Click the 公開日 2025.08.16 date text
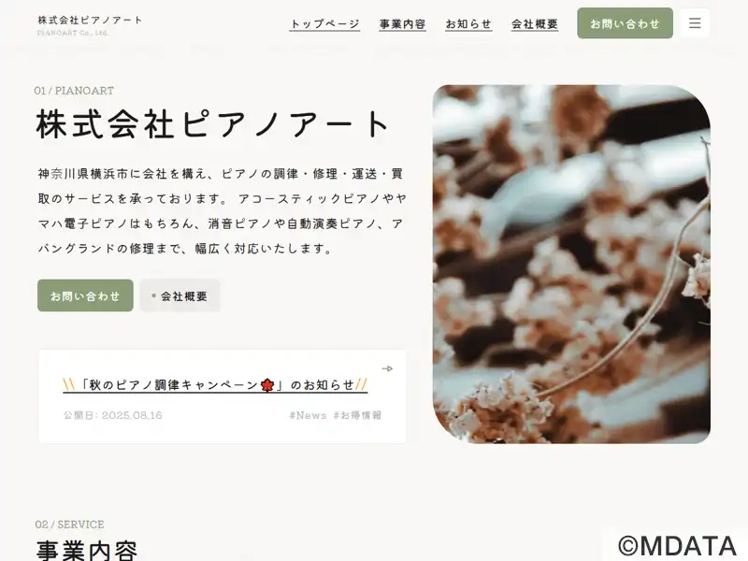748x561 pixels. 112,415
